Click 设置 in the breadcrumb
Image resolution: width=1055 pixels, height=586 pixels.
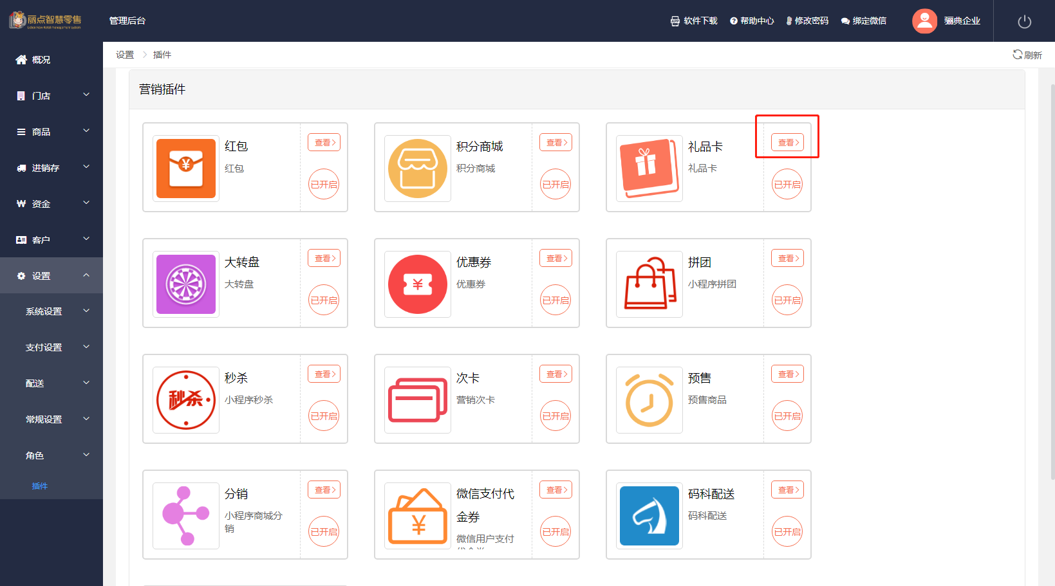pos(125,55)
